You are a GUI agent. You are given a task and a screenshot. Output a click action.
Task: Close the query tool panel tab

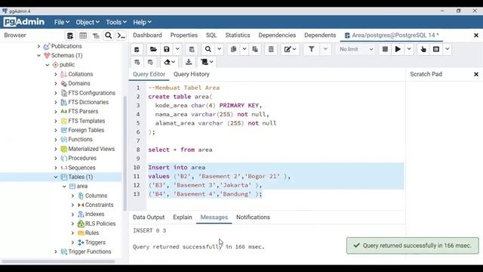pyautogui.click(x=476, y=36)
